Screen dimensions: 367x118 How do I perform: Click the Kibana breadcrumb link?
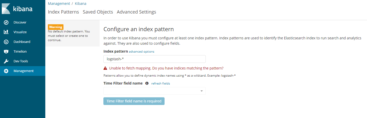point(80,4)
